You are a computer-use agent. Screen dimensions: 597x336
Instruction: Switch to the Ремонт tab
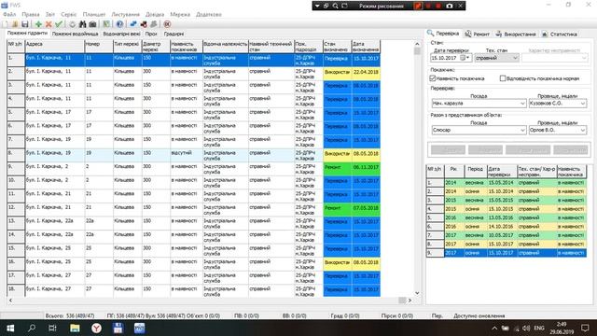point(478,34)
